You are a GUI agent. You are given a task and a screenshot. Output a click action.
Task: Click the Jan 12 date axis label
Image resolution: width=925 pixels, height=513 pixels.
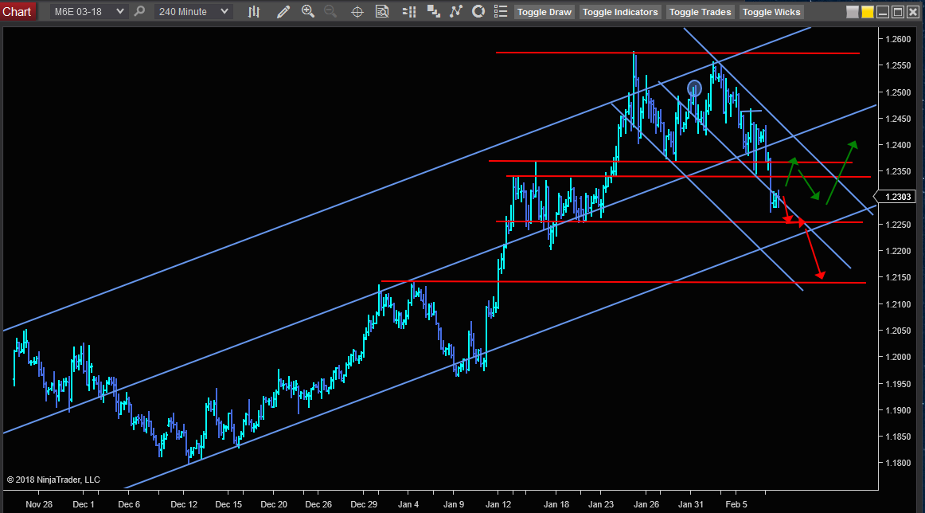click(498, 504)
